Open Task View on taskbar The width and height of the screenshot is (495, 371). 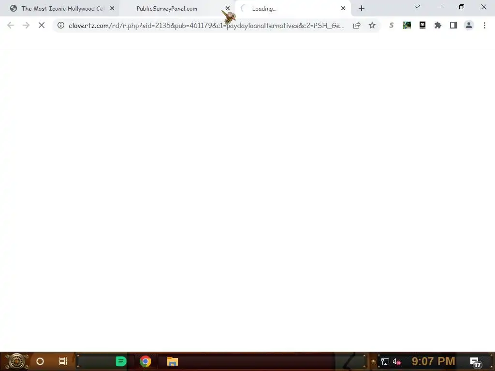point(63,361)
